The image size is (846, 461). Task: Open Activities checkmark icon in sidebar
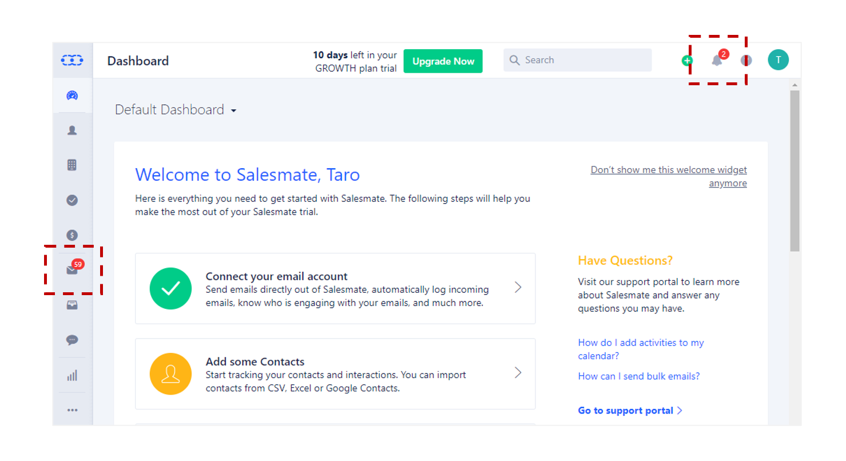click(x=72, y=200)
